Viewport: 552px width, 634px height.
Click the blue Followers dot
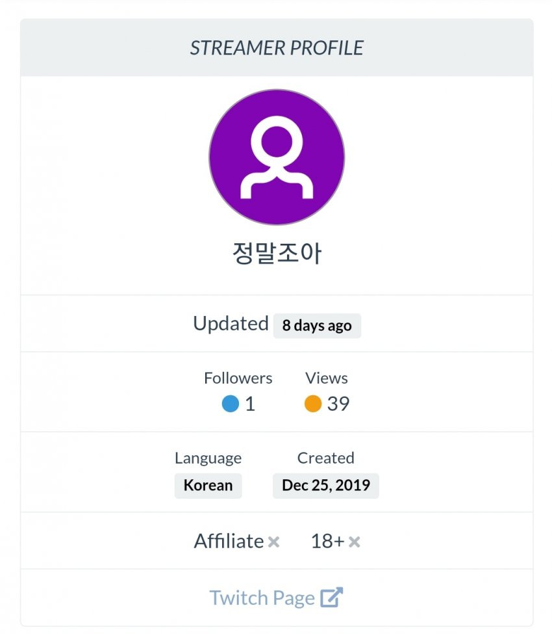231,404
